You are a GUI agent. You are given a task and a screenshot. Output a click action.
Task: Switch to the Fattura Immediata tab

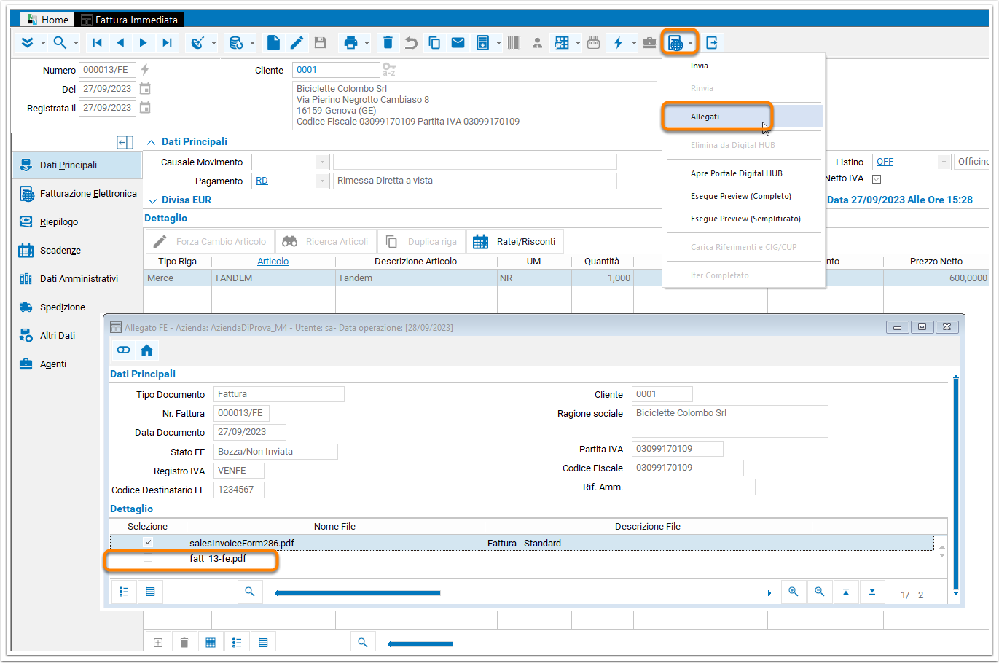point(130,20)
